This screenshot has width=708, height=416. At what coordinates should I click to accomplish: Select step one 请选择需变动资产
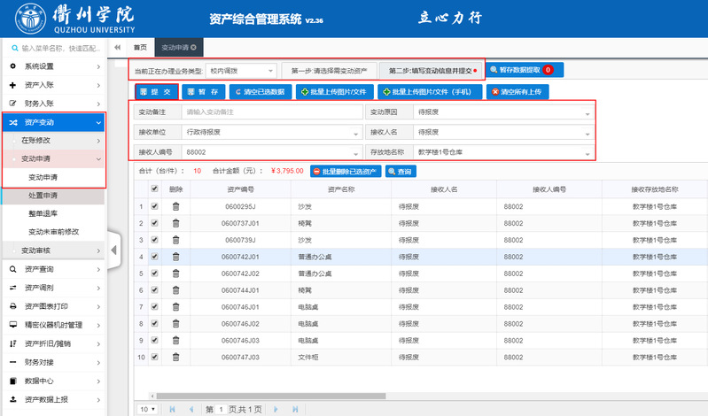(x=329, y=71)
